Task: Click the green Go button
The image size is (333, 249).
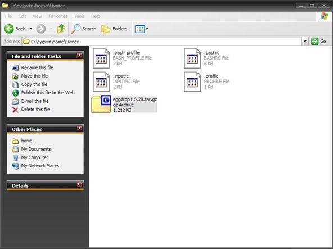Action: tap(319, 41)
